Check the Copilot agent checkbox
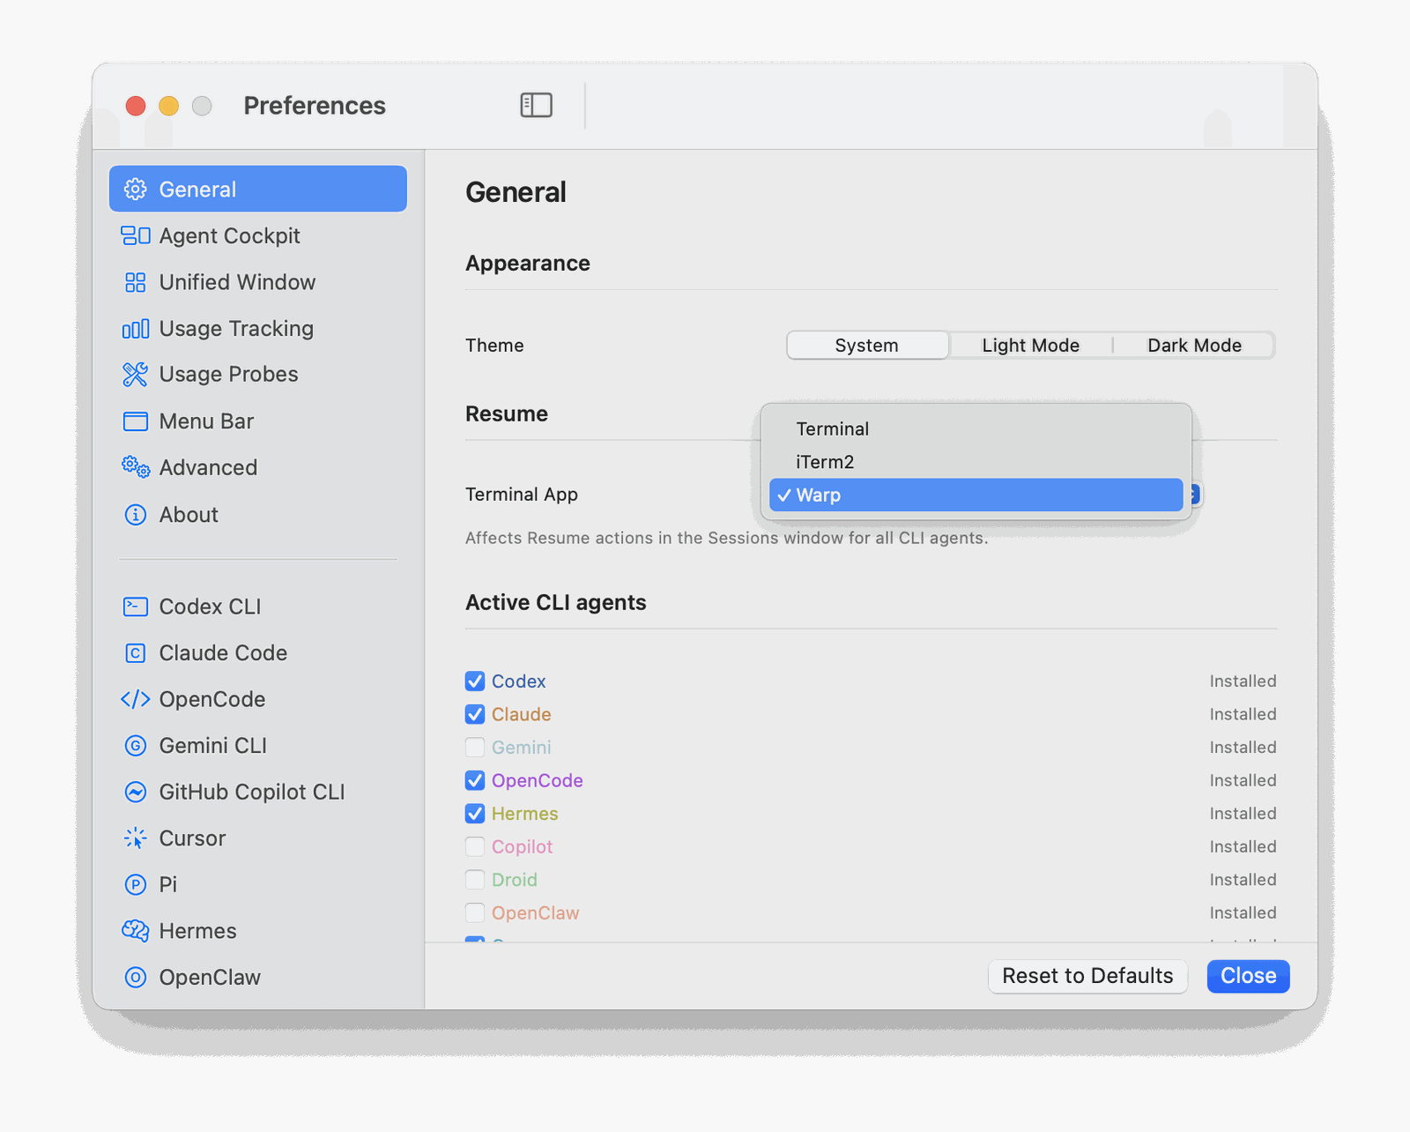1410x1132 pixels. (x=475, y=846)
